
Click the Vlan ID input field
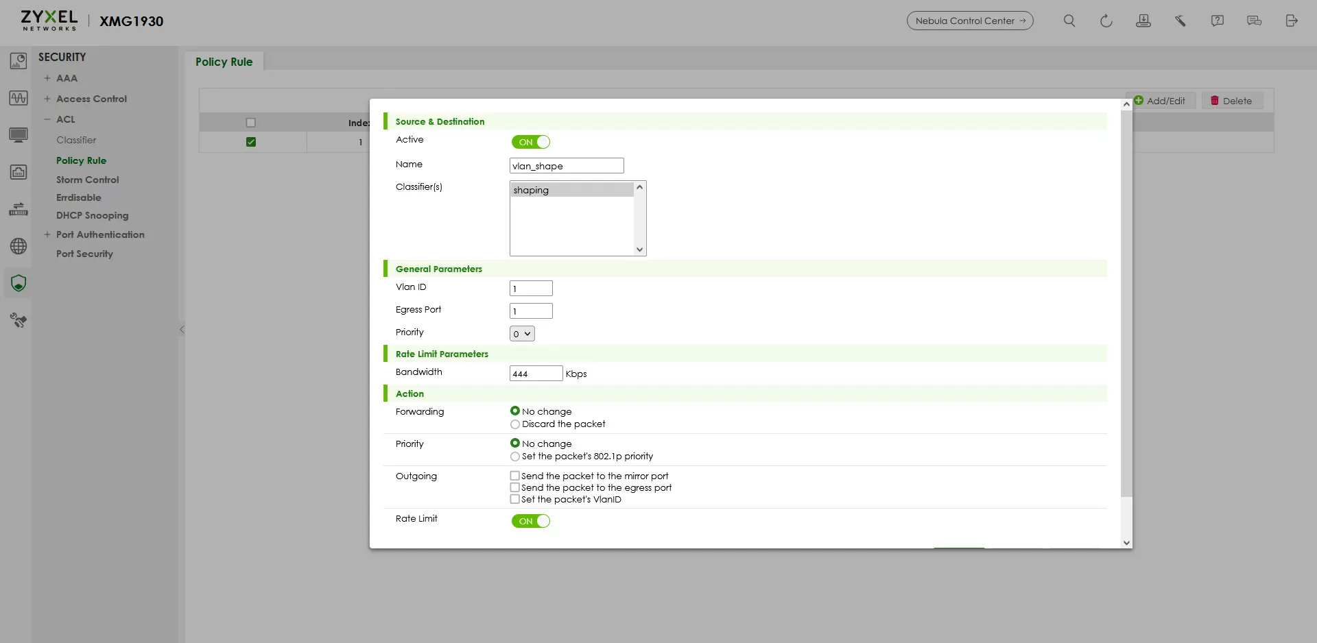(x=531, y=289)
